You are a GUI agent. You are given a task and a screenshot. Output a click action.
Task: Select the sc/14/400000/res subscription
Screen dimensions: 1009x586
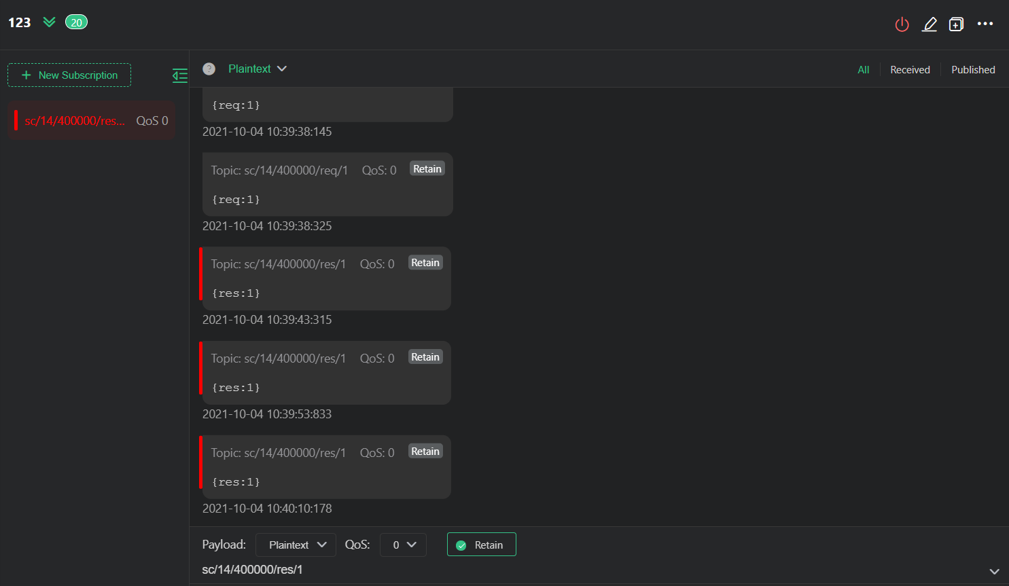click(x=91, y=120)
